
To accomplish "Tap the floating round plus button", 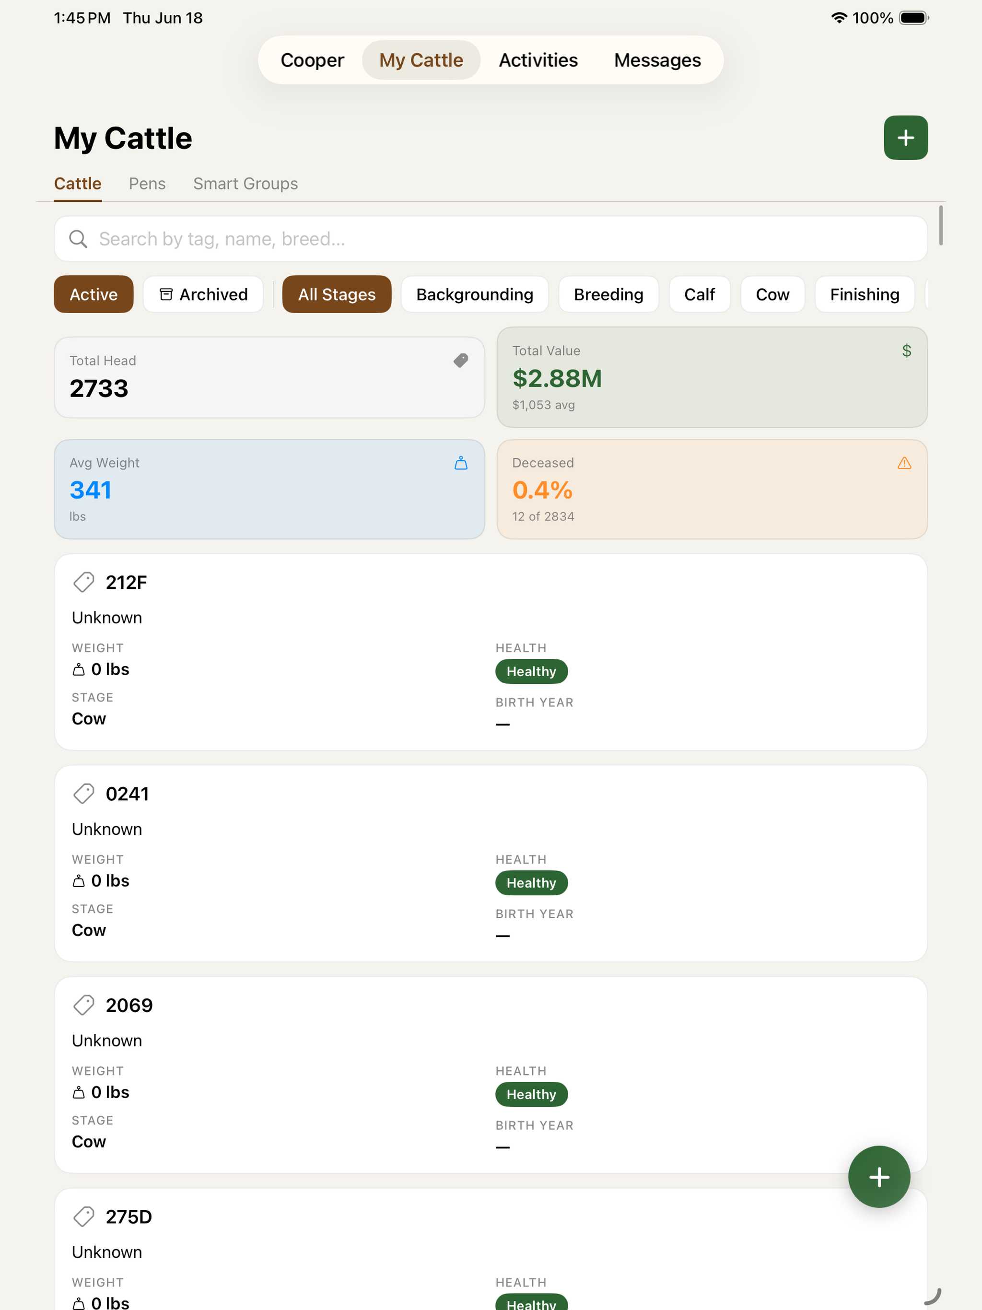I will click(879, 1177).
